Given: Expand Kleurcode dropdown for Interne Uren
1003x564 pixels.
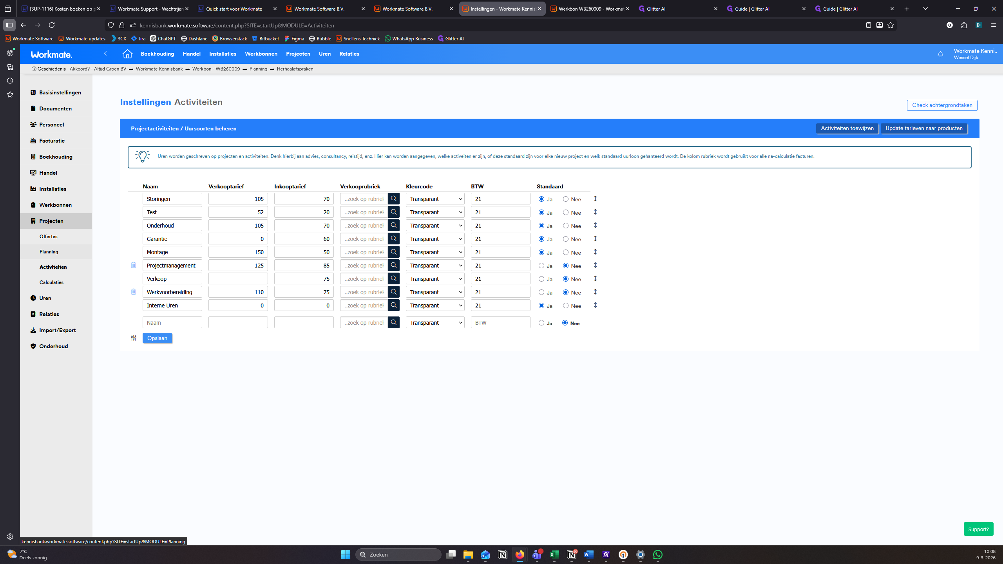Looking at the screenshot, I should [435, 305].
